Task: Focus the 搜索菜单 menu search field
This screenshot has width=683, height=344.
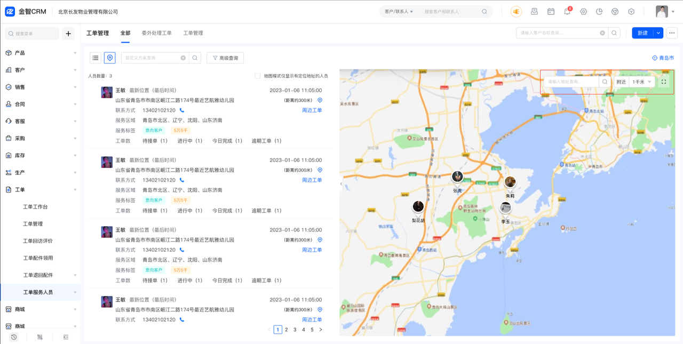Action: click(x=32, y=34)
